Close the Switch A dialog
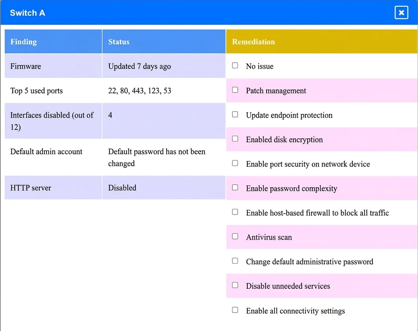This screenshot has height=331, width=418. [401, 13]
